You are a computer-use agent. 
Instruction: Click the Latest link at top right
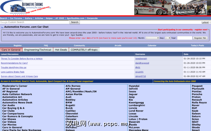205,22
